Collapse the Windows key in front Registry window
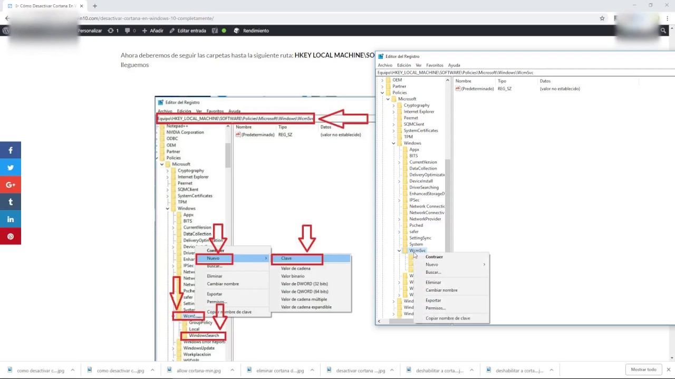The height and width of the screenshot is (379, 675). click(x=393, y=143)
